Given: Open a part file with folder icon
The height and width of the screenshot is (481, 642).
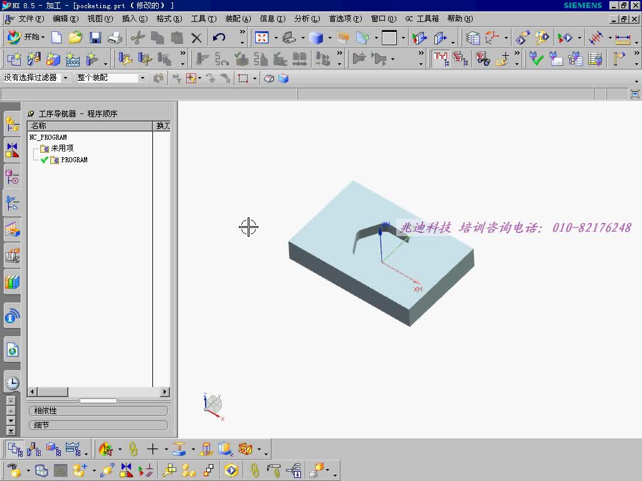Looking at the screenshot, I should tap(75, 38).
